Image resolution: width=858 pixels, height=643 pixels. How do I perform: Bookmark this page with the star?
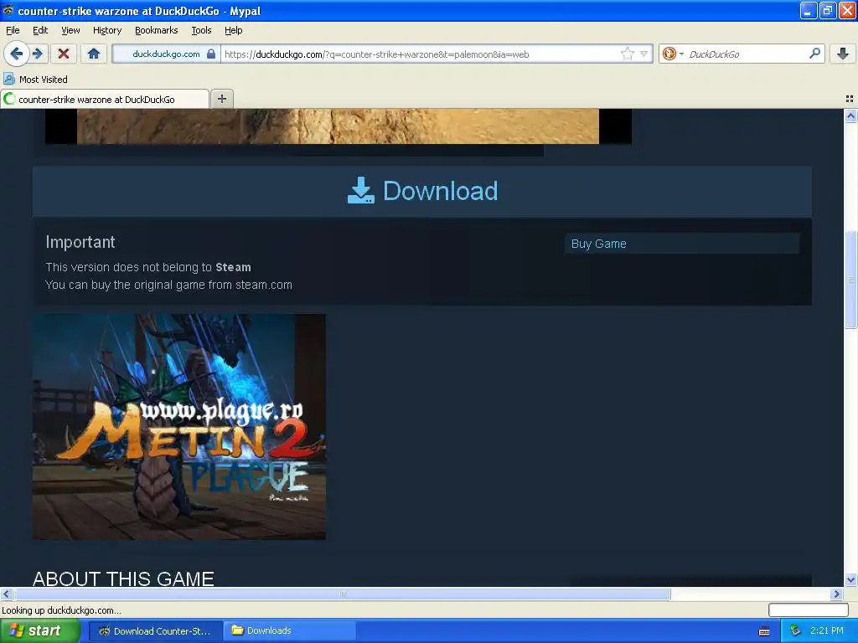(x=627, y=54)
